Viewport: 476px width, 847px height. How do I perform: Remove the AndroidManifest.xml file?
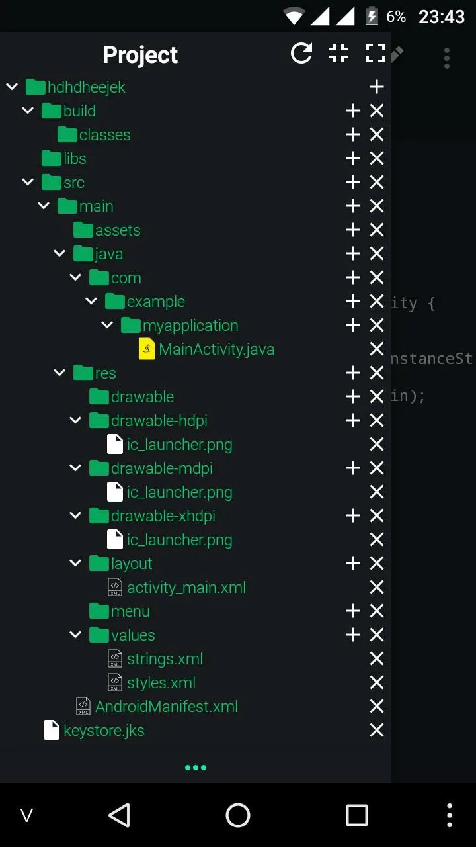pyautogui.click(x=377, y=706)
